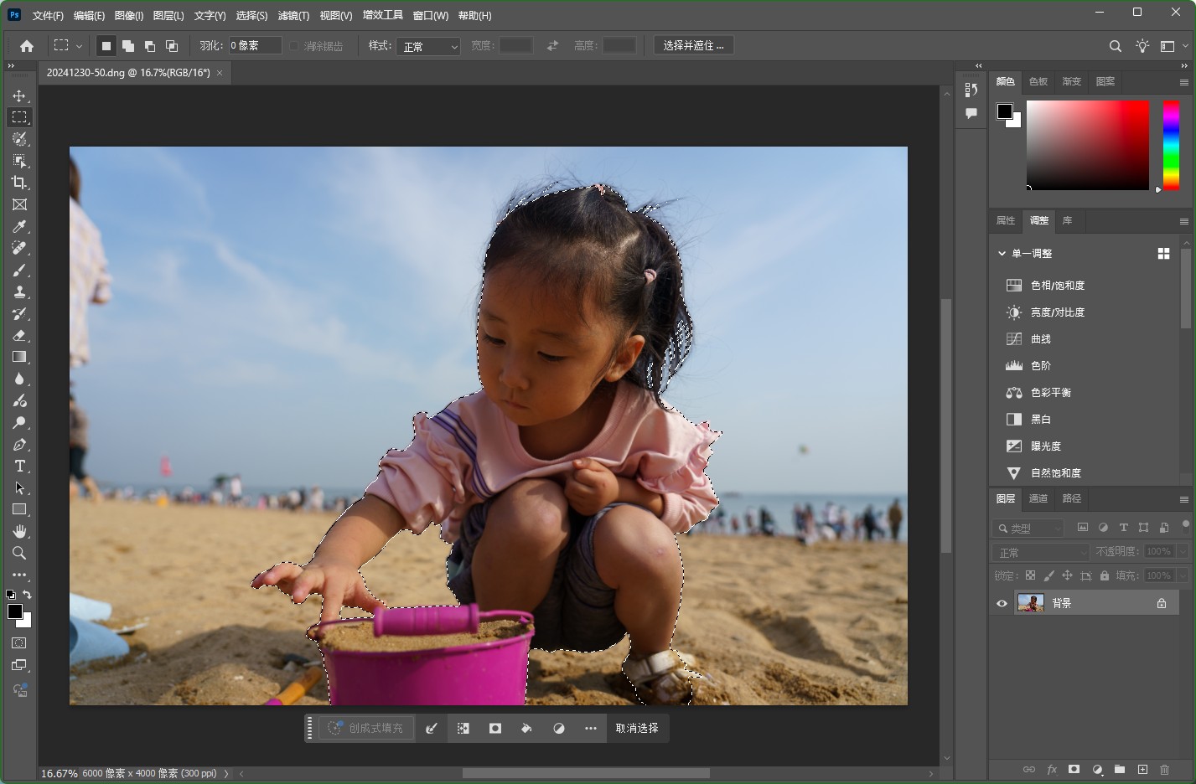
Task: Click the 选择并遮住 button
Action: (x=693, y=45)
